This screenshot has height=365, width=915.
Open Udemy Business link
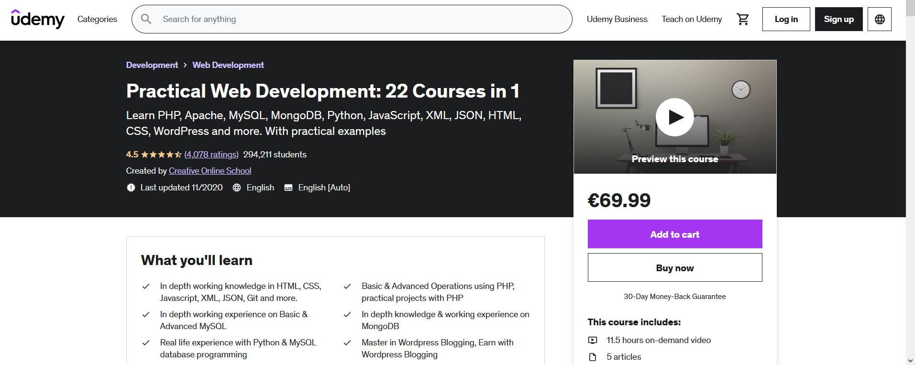coord(617,19)
